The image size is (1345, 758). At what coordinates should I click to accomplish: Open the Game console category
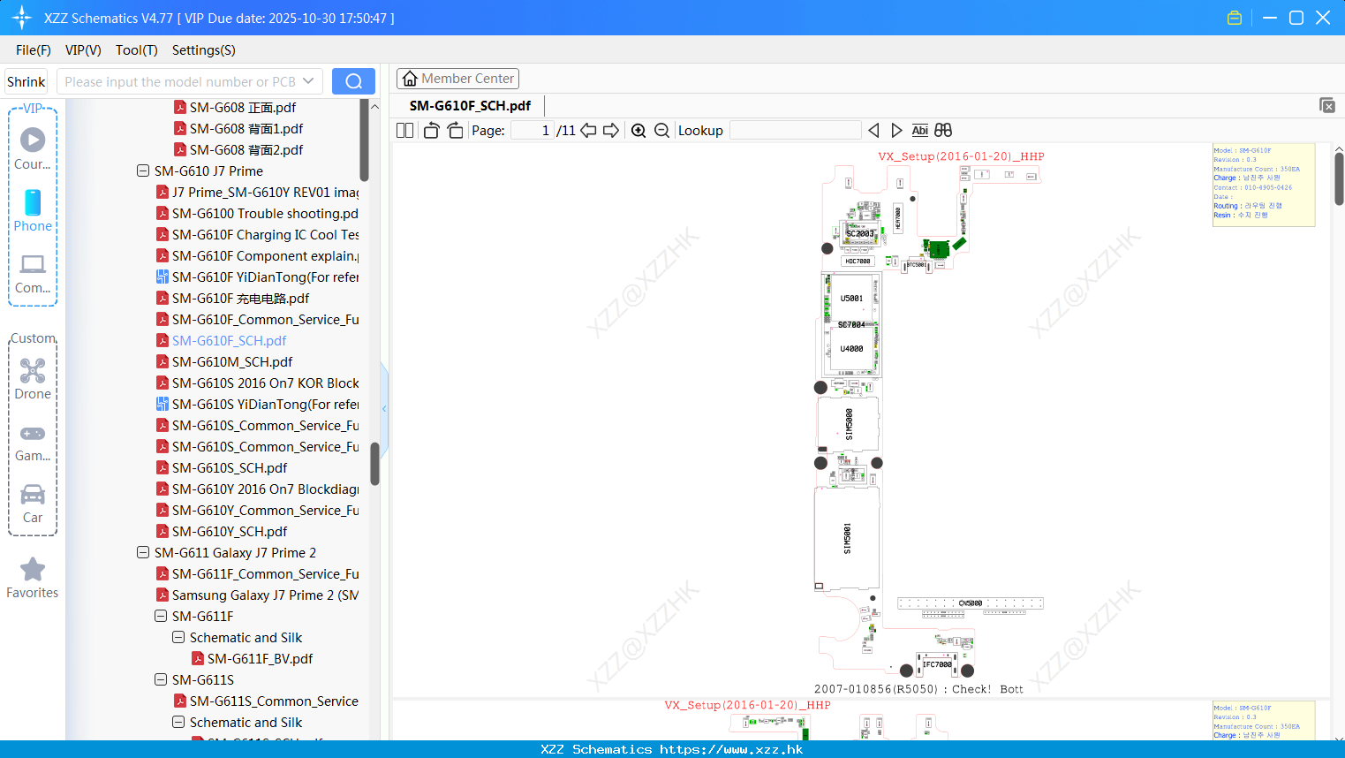[x=33, y=443]
